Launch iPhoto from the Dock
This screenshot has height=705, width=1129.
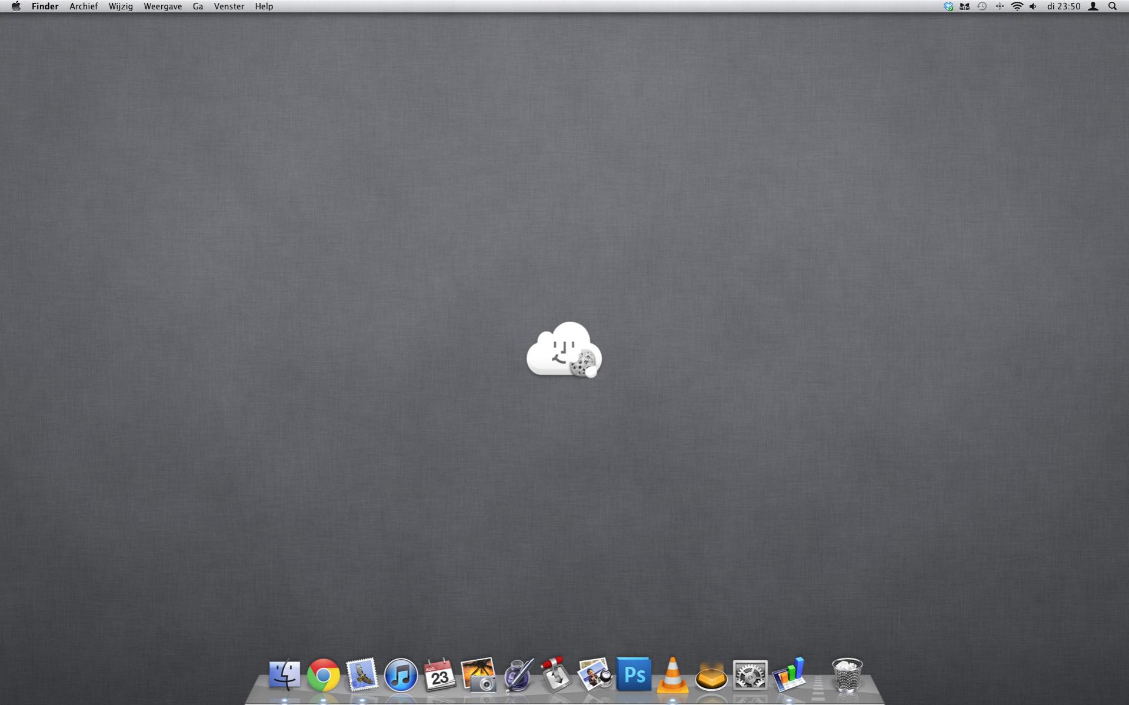pos(478,674)
